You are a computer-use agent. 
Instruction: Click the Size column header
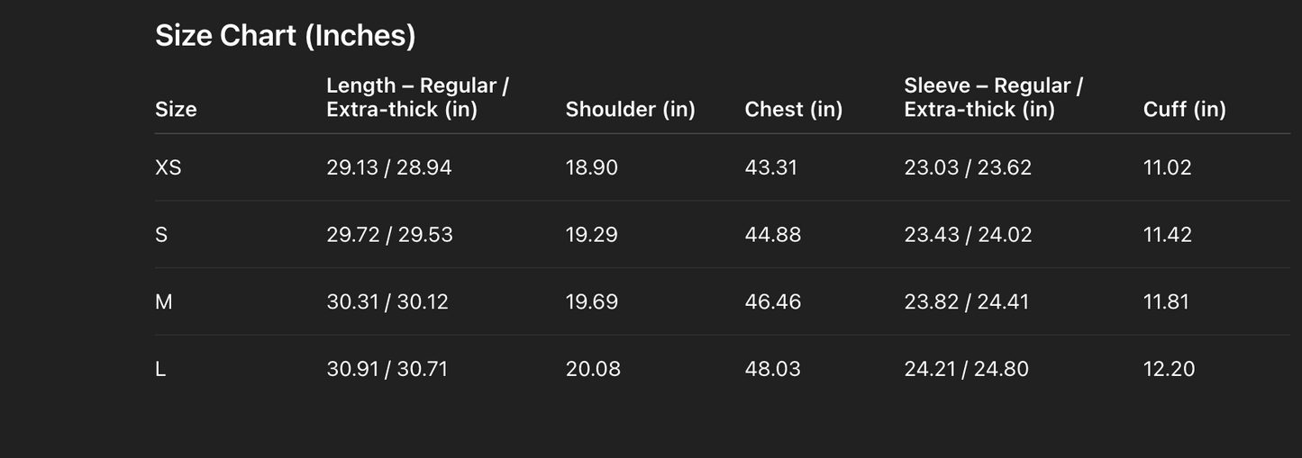point(176,110)
